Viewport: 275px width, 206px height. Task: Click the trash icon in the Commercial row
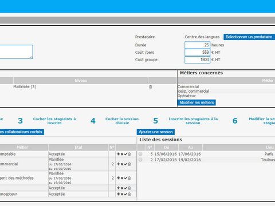[x=129, y=164]
